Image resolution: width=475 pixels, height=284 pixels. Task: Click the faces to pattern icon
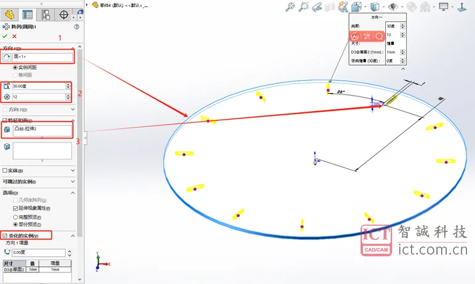[7, 147]
